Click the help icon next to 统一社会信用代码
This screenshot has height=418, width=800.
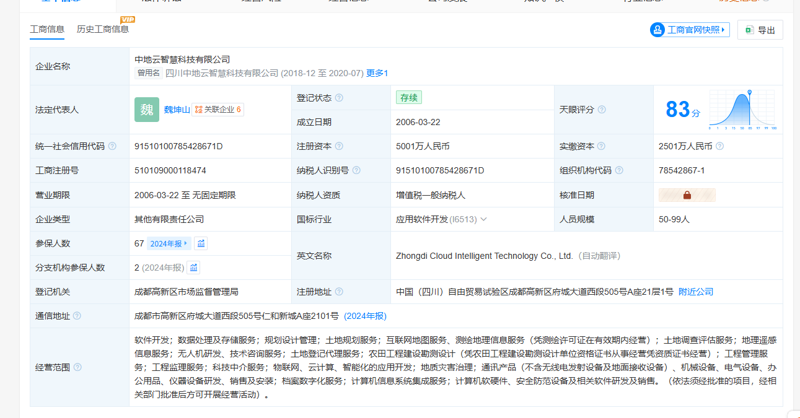coord(112,146)
